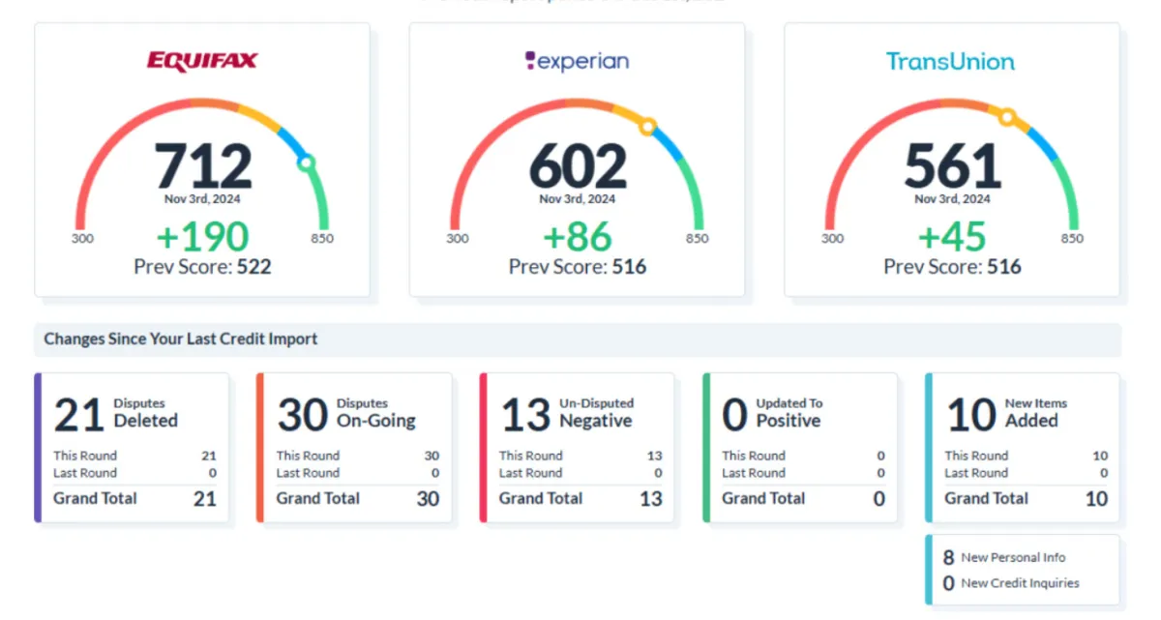The width and height of the screenshot is (1161, 620).
Task: Click the Equifax gauge score marker
Action: [x=307, y=163]
